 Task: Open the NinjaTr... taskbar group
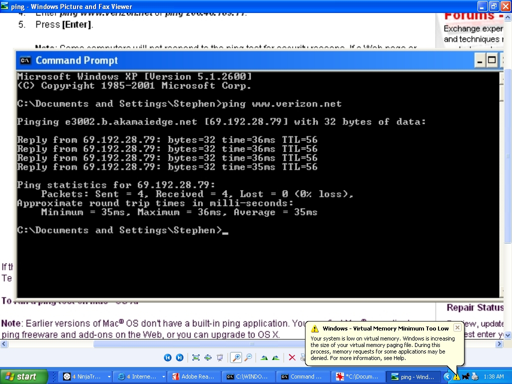click(86, 377)
